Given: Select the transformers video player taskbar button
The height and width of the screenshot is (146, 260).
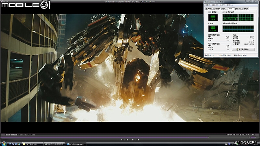Looking at the screenshot, I should pyautogui.click(x=76, y=144).
